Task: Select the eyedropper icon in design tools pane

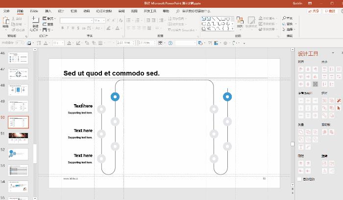Action: coord(338,101)
